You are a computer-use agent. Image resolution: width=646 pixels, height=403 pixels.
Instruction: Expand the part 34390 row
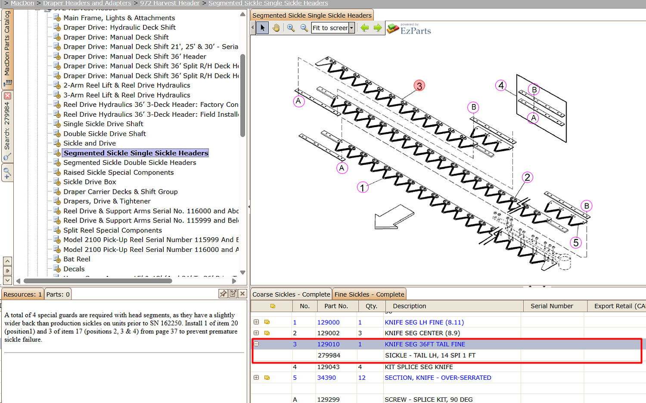tap(256, 378)
